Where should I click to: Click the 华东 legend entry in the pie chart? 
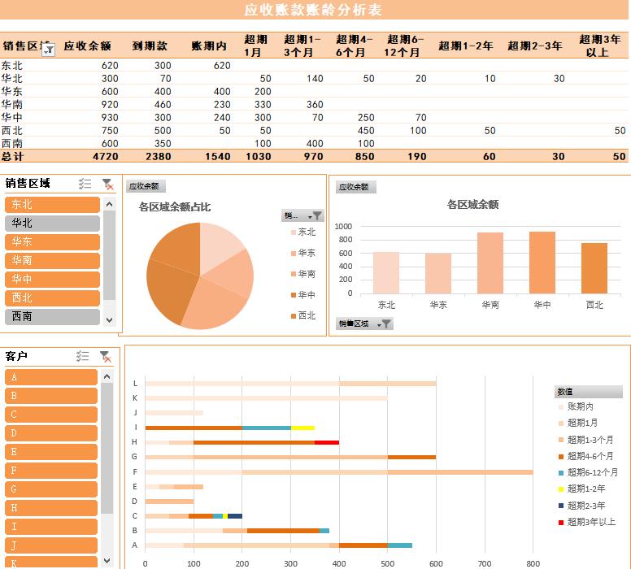pos(303,253)
